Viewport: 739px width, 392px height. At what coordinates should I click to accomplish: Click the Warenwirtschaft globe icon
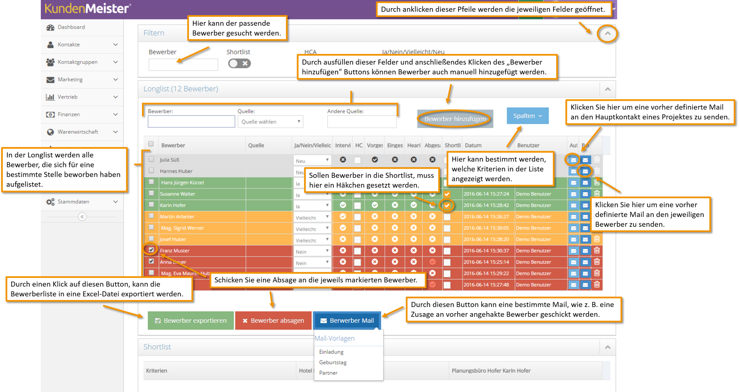click(51, 132)
